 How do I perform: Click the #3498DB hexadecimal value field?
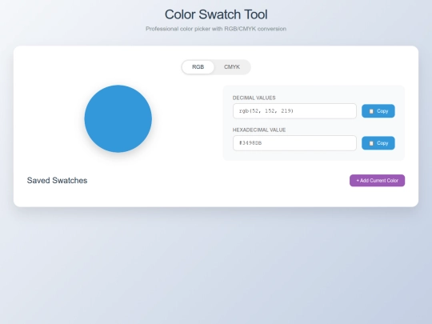pyautogui.click(x=294, y=143)
